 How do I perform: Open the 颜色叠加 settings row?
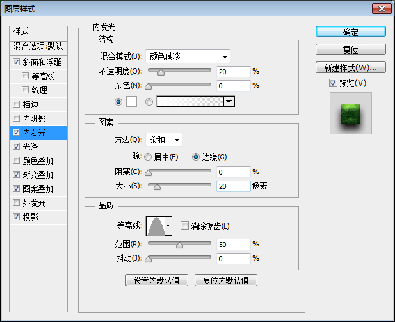38,161
